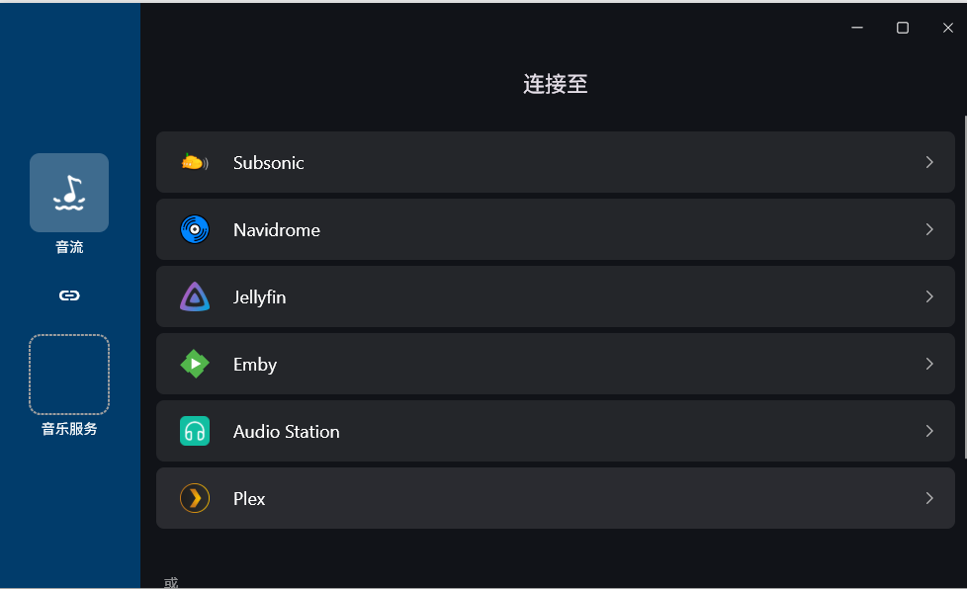Expand Subsonic with its right chevron
This screenshot has height=589, width=967.
click(x=929, y=162)
